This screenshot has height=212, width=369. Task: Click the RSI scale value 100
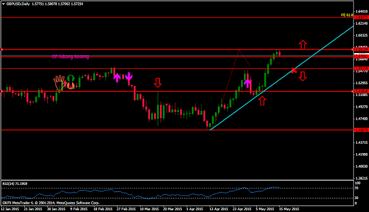pyautogui.click(x=357, y=183)
